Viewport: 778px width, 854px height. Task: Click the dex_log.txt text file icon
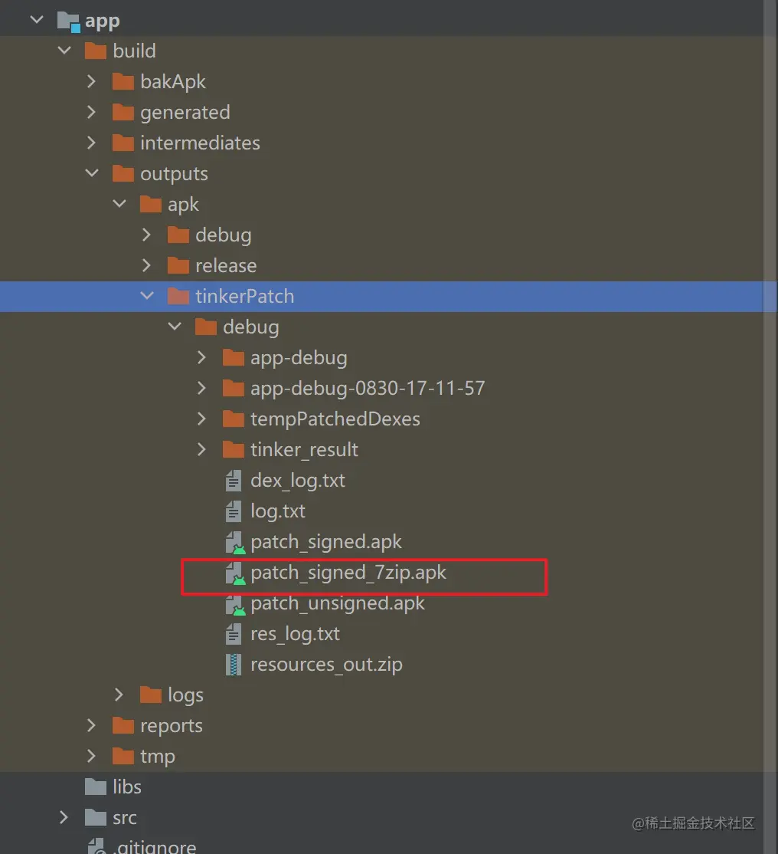[x=234, y=481]
